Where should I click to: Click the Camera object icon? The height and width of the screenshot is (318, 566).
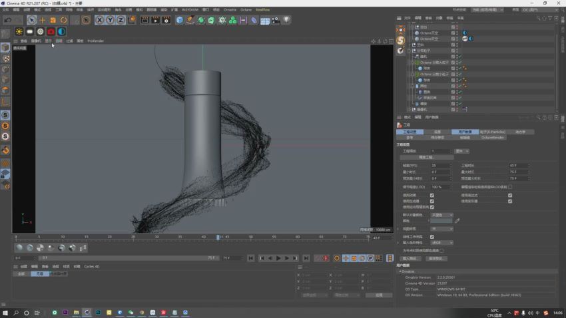pos(276,20)
